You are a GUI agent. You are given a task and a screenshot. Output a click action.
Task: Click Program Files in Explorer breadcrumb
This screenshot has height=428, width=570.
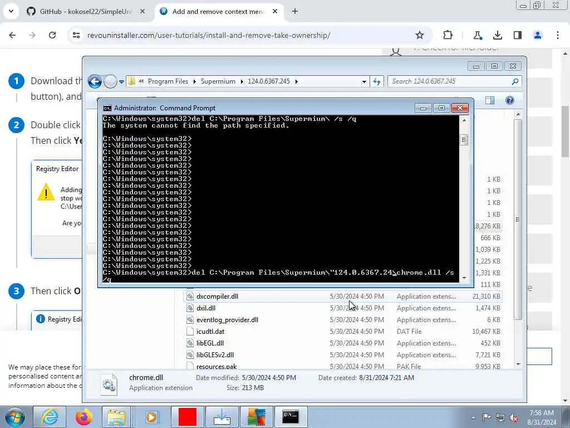(x=168, y=81)
